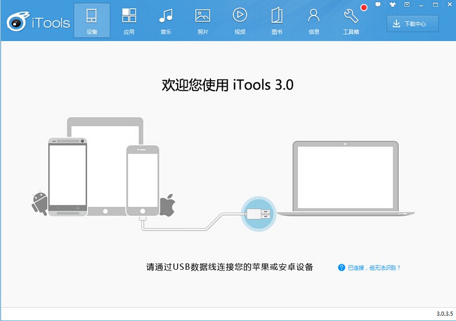Click the Android robot icon
The height and width of the screenshot is (321, 456).
[39, 203]
